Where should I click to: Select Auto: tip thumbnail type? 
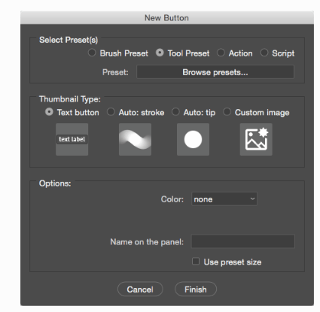point(175,112)
